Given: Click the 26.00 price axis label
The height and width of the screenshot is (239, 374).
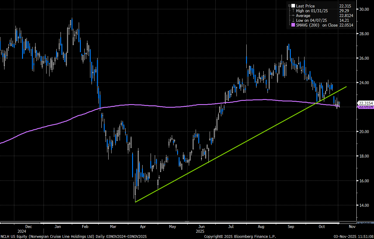Looking at the screenshot, I should (x=364, y=58).
